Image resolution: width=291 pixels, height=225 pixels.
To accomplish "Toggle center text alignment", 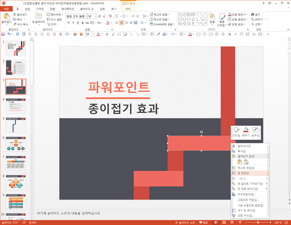I will [121, 23].
